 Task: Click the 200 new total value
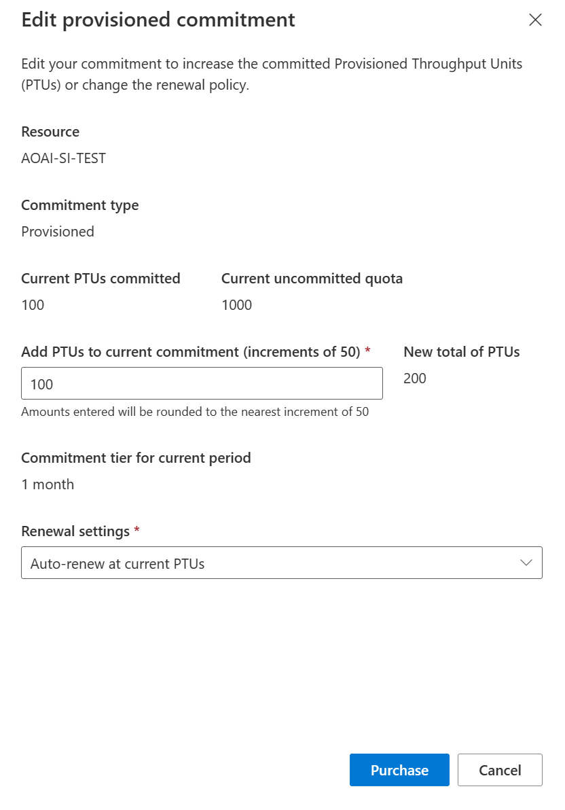(415, 378)
